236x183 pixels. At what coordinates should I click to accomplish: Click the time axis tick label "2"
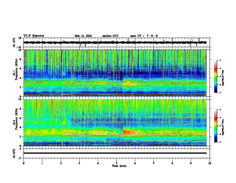[x=61, y=163]
